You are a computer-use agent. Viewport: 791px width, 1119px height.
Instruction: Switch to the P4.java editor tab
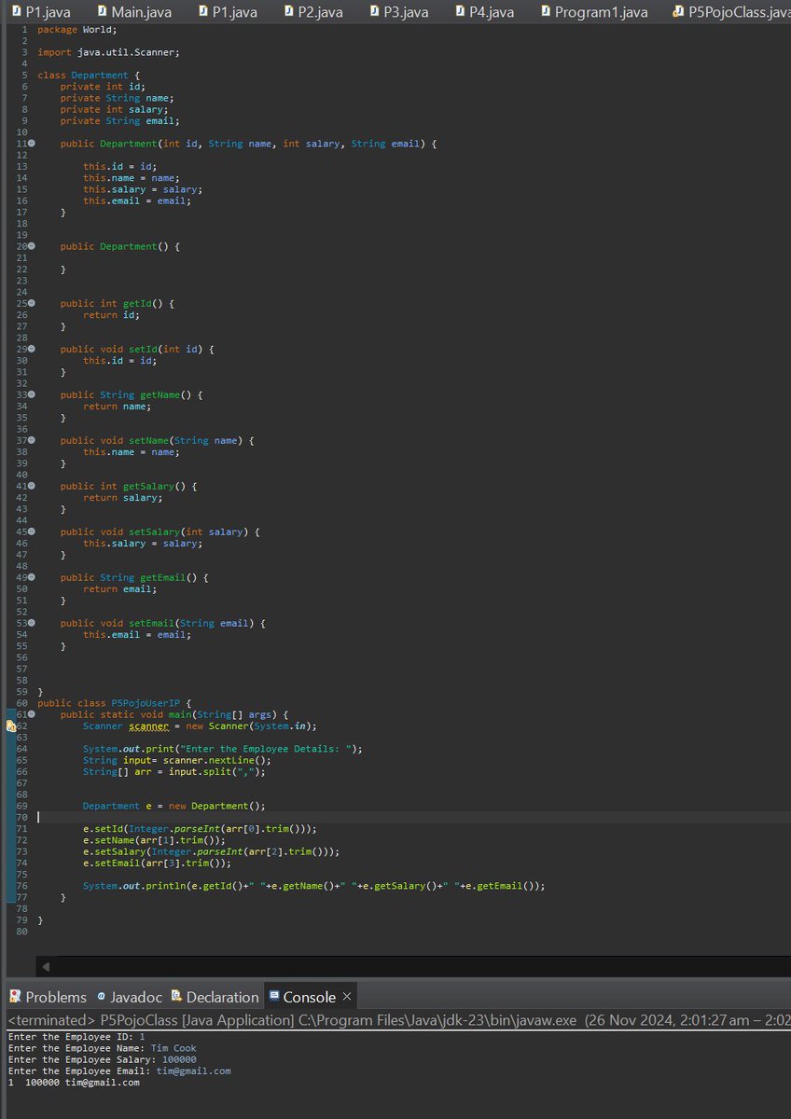(x=484, y=12)
